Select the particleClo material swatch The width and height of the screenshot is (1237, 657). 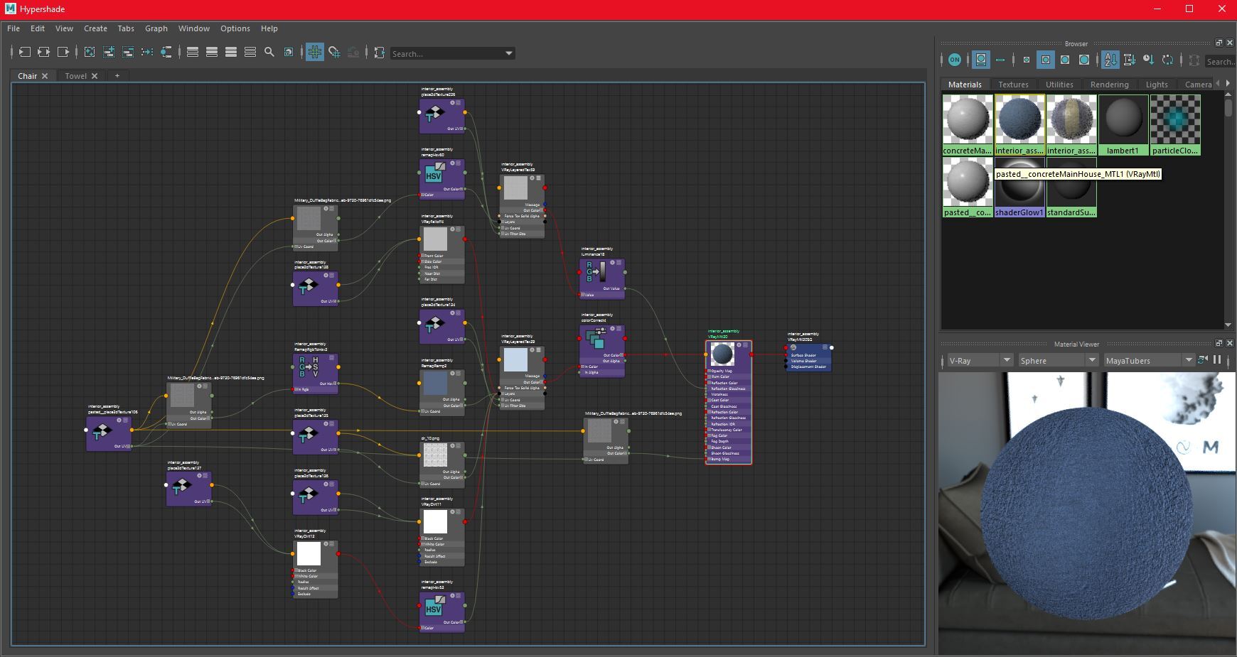(1175, 125)
